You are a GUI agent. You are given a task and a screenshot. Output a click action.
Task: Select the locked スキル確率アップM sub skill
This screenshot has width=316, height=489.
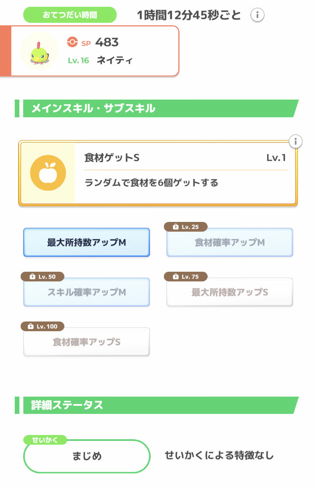(x=86, y=292)
